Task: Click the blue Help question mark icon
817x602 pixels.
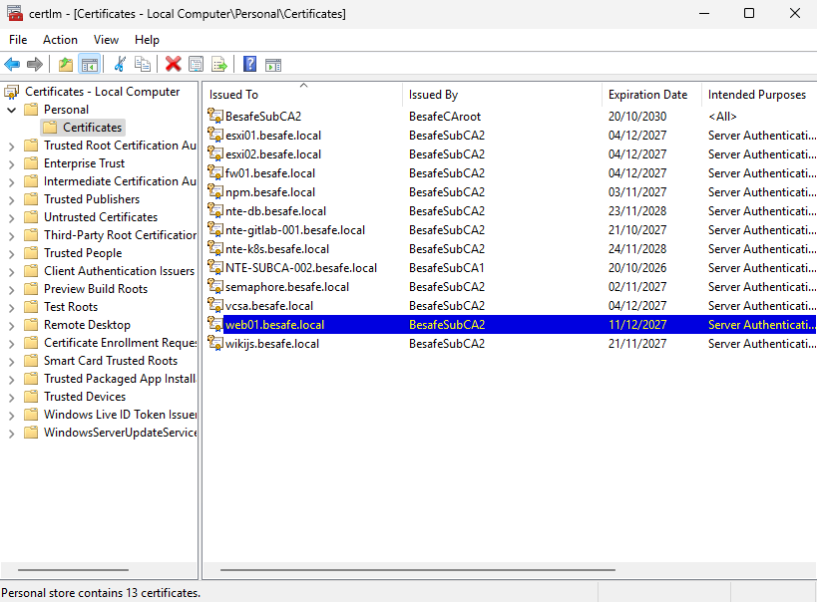Action: click(x=250, y=64)
